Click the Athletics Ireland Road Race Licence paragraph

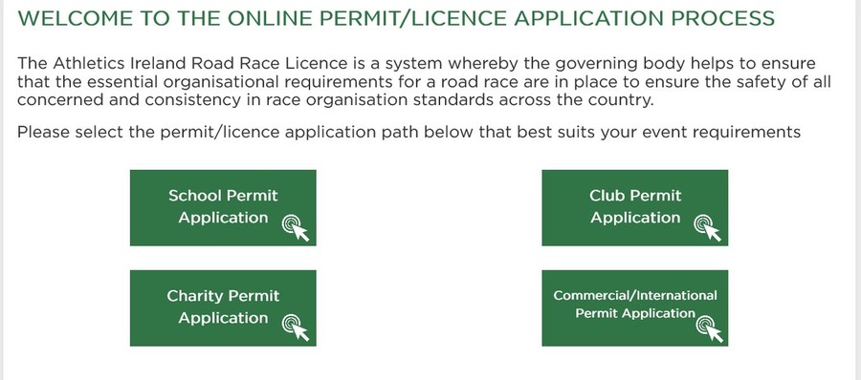424,82
